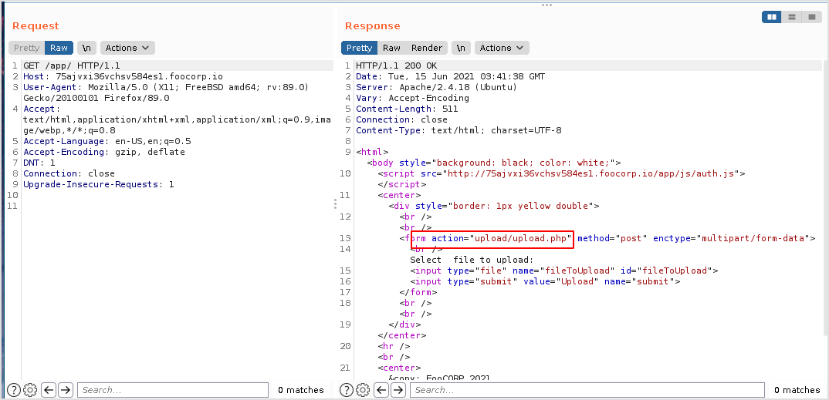Go to previous match in Response search
The width and height of the screenshot is (829, 400).
(x=382, y=390)
